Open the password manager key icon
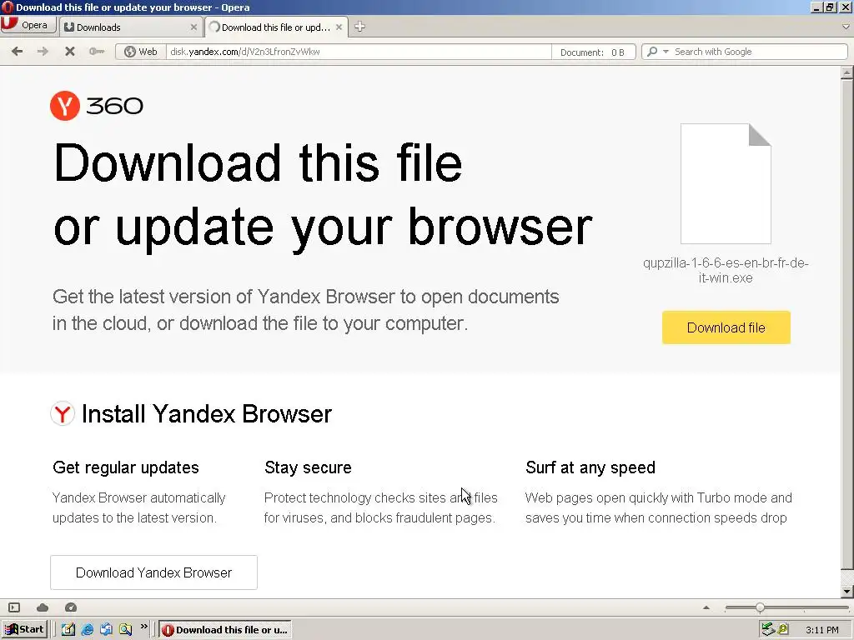854x640 pixels. (97, 52)
